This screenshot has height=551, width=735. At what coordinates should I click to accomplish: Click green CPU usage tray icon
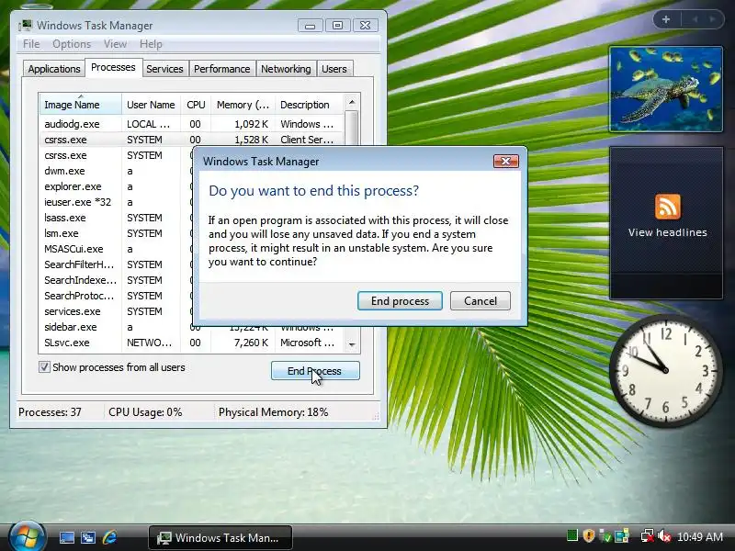coord(571,535)
